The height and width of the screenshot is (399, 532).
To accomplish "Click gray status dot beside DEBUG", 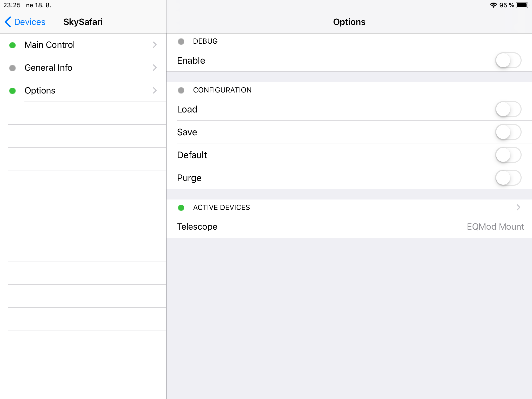I will [x=181, y=42].
